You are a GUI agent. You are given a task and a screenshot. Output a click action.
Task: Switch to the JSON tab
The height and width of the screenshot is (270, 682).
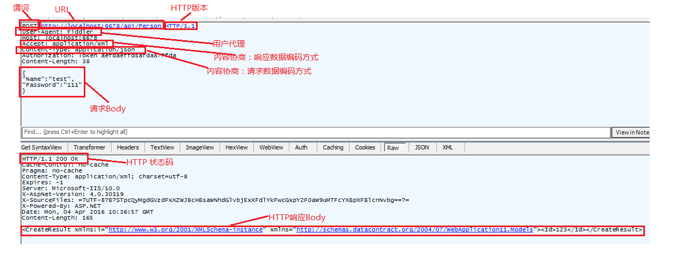click(422, 147)
